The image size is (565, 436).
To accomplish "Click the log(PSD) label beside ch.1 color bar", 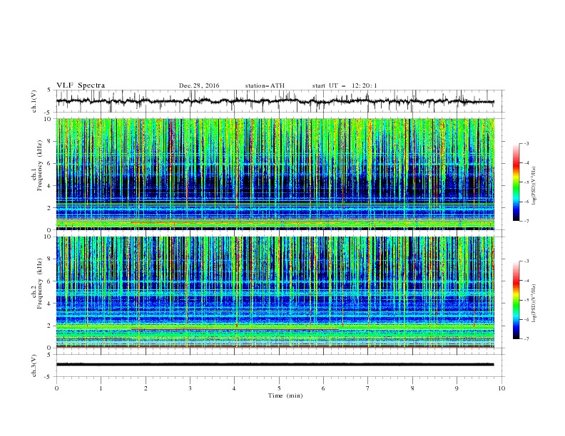I will point(534,186).
